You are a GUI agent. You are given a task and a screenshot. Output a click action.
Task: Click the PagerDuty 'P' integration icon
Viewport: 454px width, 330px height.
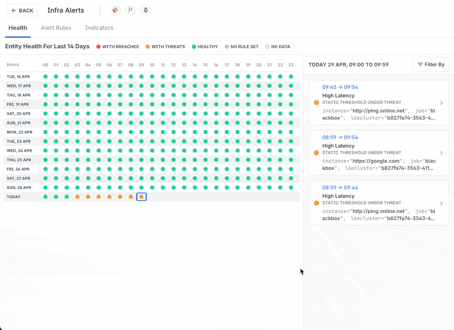click(130, 11)
